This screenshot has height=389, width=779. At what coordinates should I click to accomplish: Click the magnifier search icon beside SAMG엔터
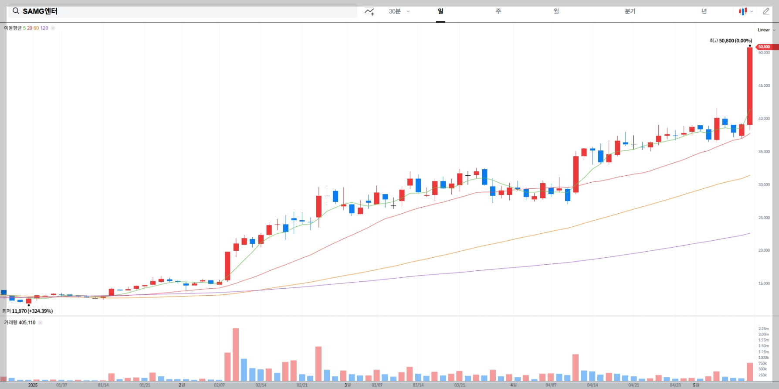tap(16, 11)
